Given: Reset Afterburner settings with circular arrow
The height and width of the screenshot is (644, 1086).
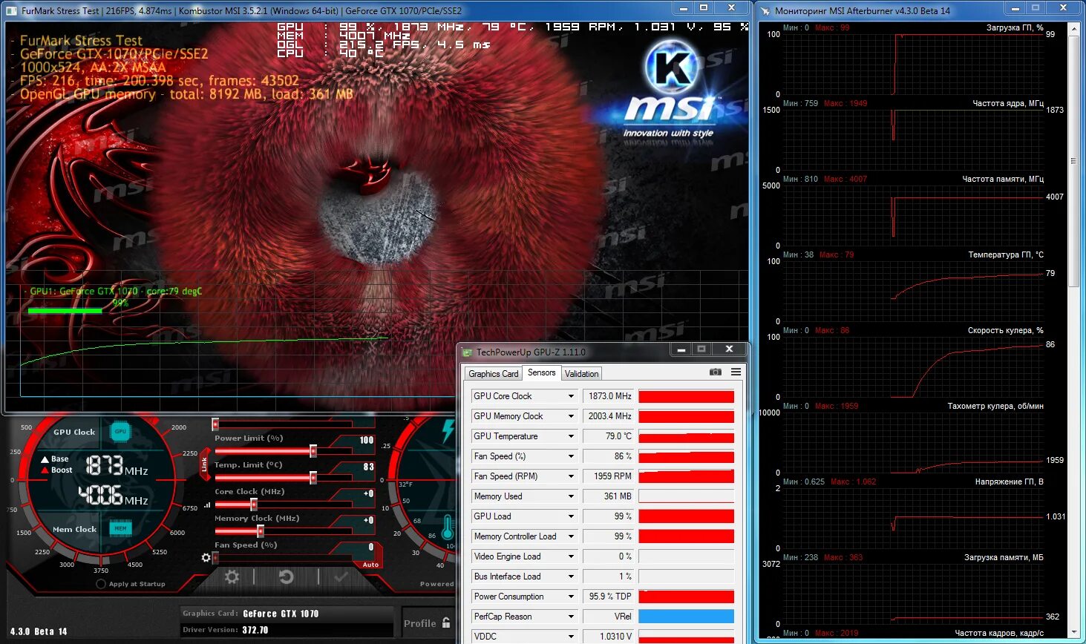Looking at the screenshot, I should 286,576.
